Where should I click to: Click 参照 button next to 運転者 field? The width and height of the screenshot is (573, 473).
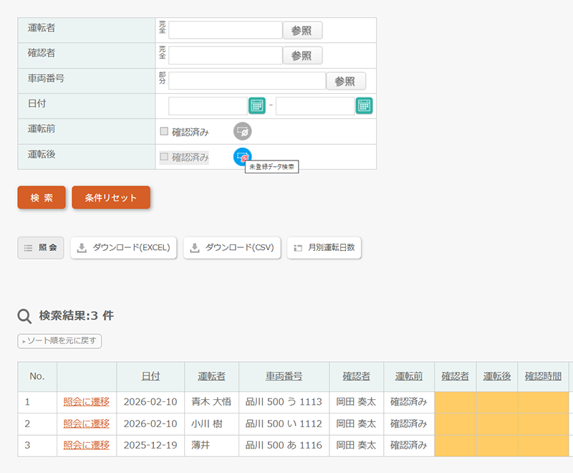click(302, 30)
